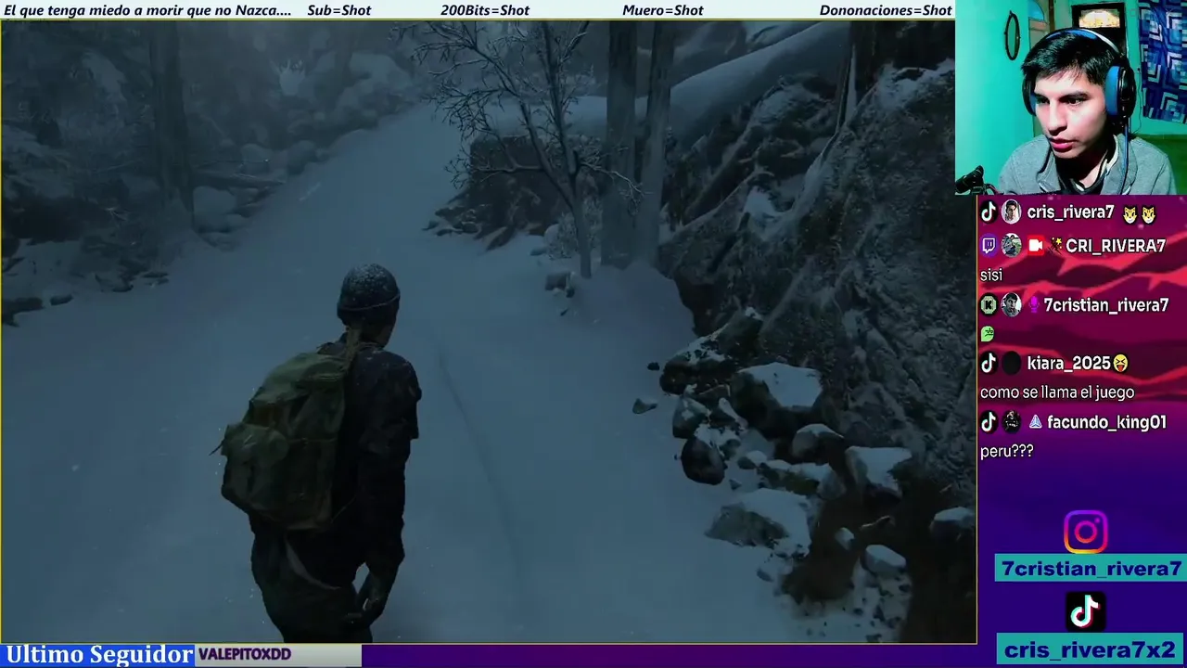This screenshot has height=668, width=1187.
Task: Select chat username CRI_RIVERA7
Action: [x=1116, y=246]
